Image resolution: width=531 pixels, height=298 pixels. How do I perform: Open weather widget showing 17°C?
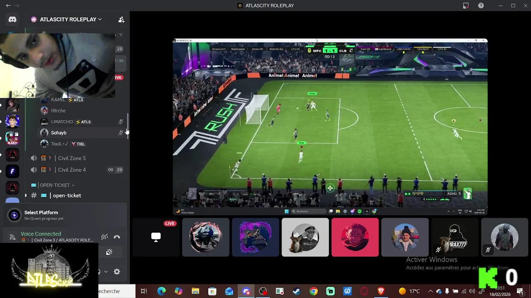[x=409, y=291]
